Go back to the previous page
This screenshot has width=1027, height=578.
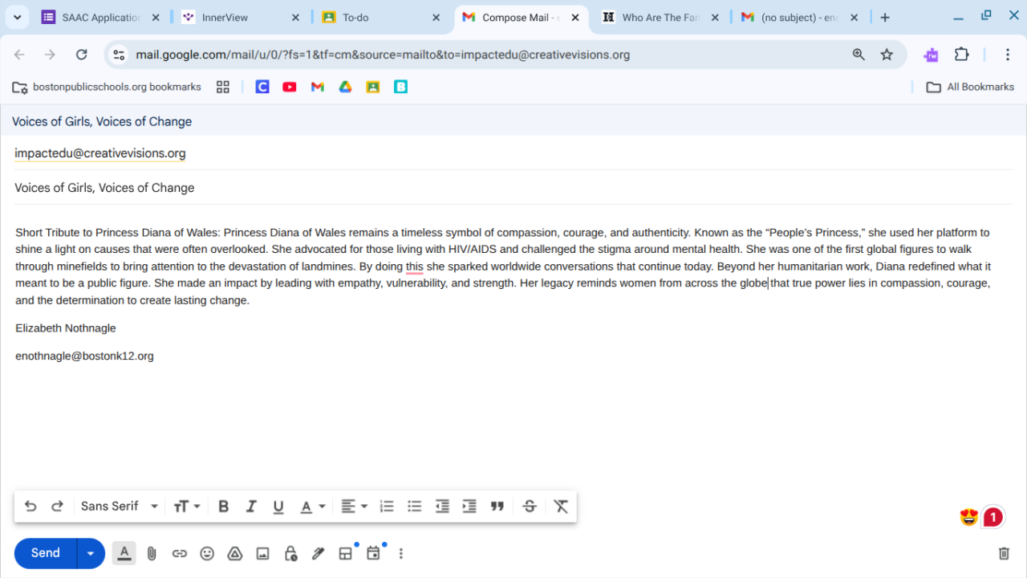click(20, 55)
